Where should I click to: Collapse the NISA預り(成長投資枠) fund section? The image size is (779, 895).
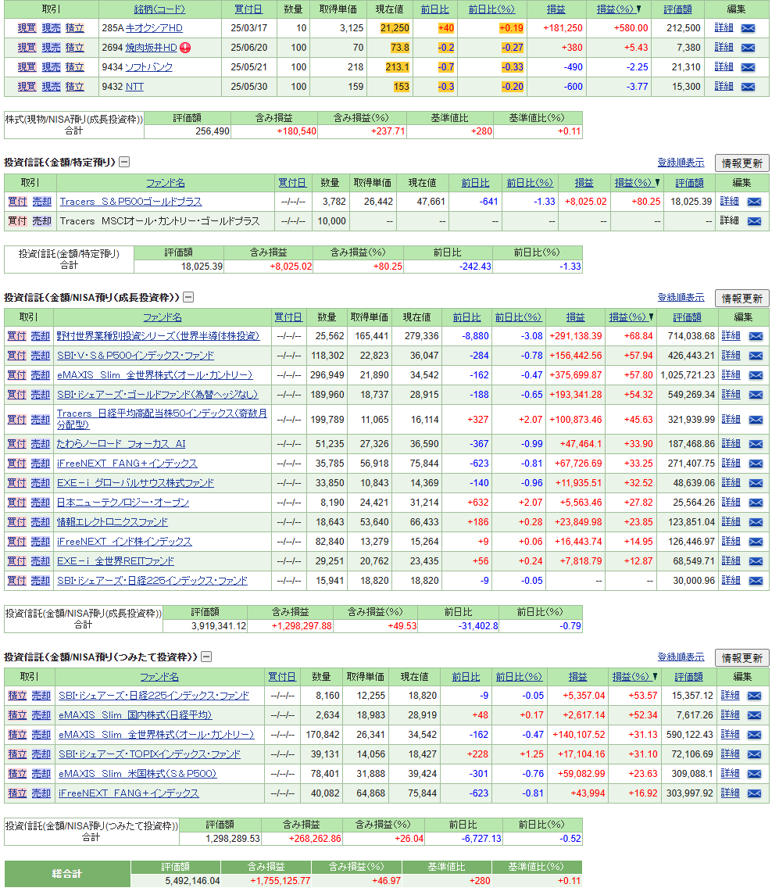[x=188, y=297]
